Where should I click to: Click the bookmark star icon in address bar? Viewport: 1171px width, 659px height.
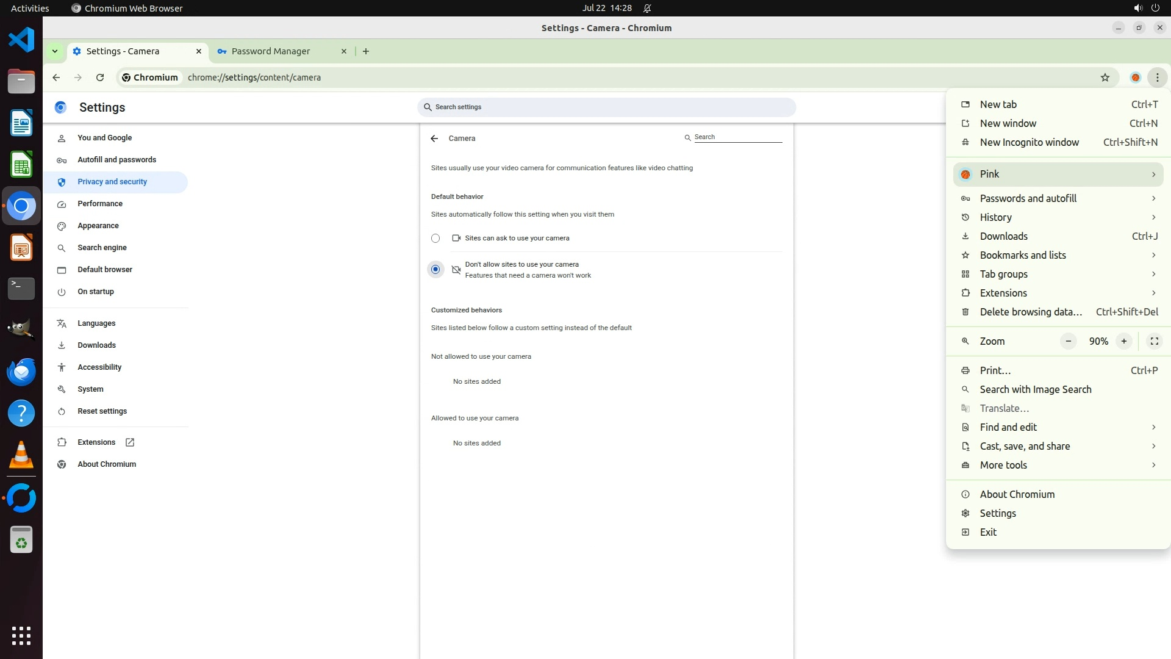[x=1105, y=77]
